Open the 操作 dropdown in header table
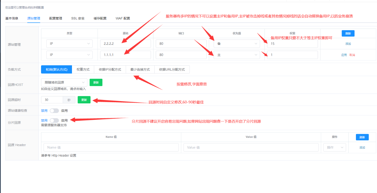377x193 pixels. [335, 147]
